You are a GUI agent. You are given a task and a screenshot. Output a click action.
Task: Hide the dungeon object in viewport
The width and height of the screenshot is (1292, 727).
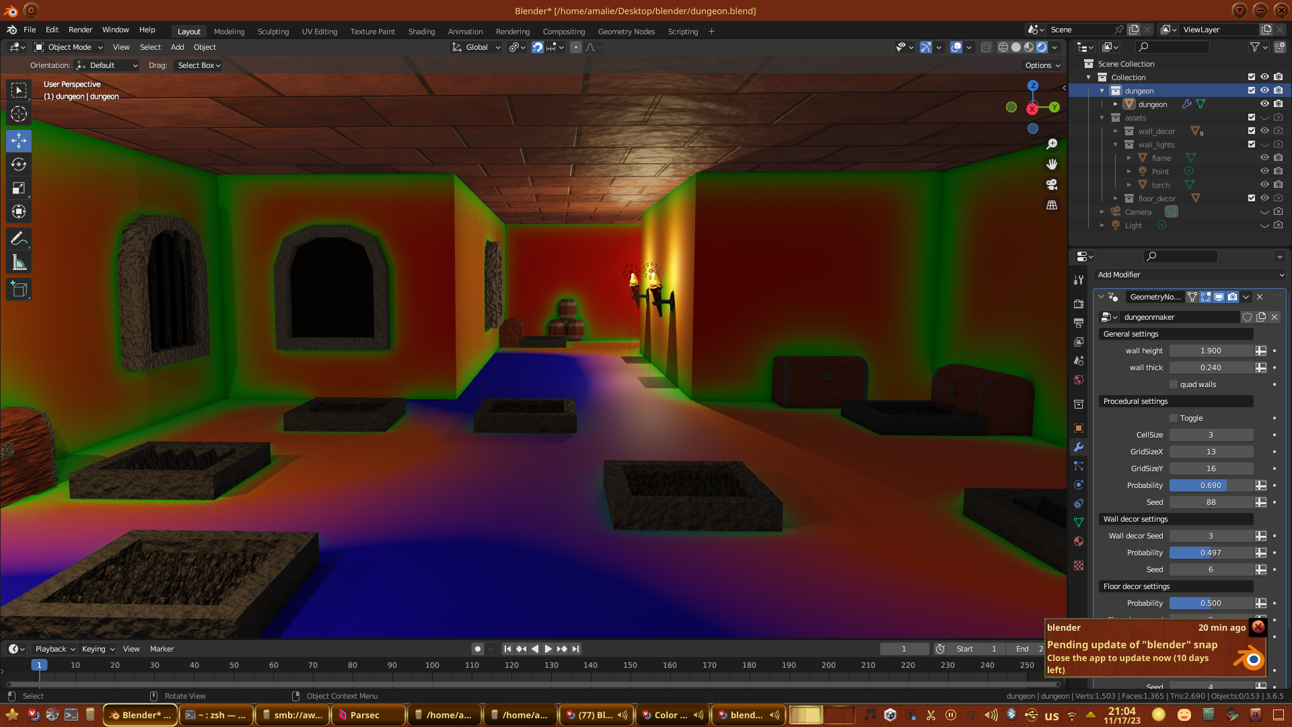(1264, 104)
